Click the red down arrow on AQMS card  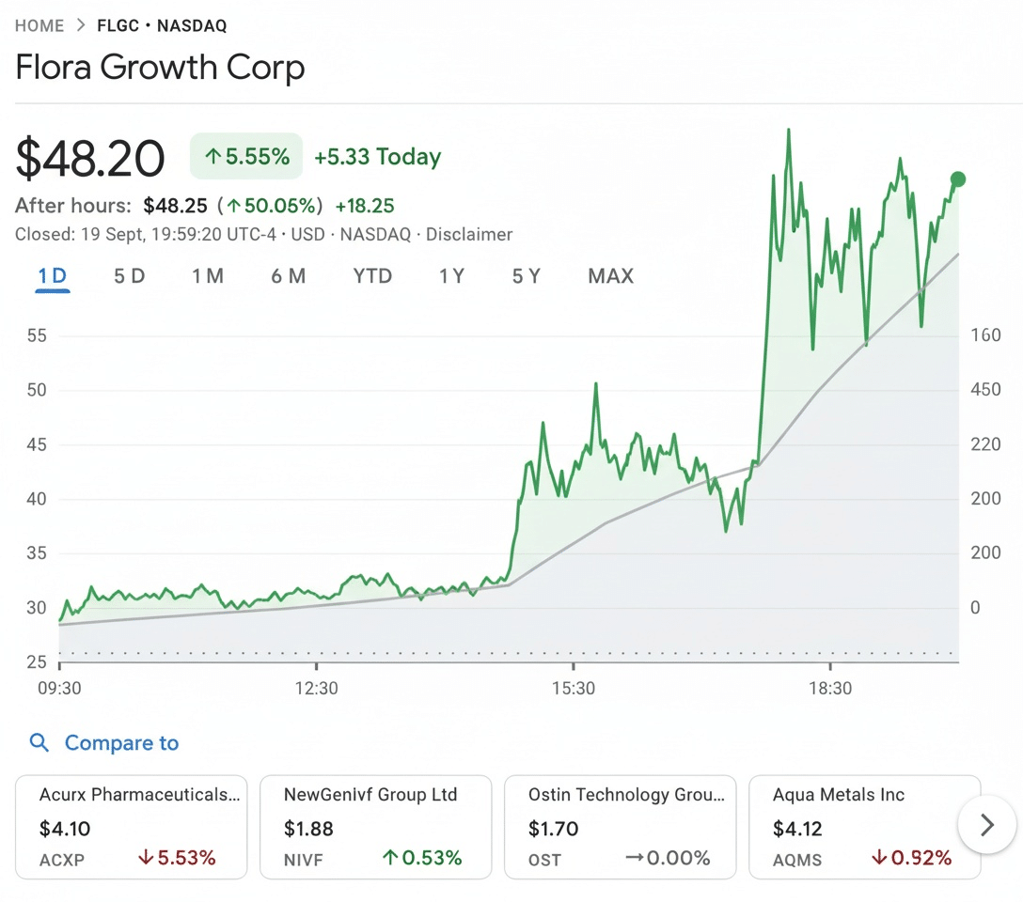click(880, 858)
